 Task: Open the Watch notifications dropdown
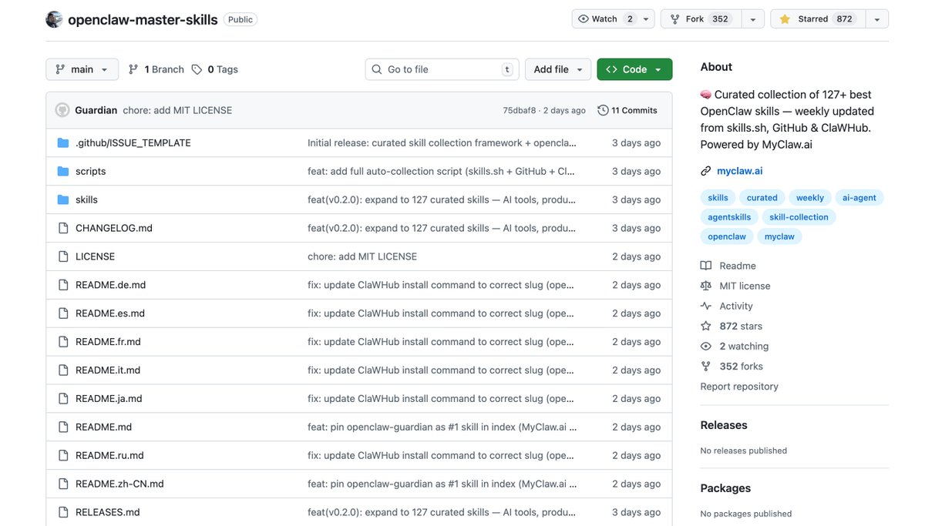[614, 19]
